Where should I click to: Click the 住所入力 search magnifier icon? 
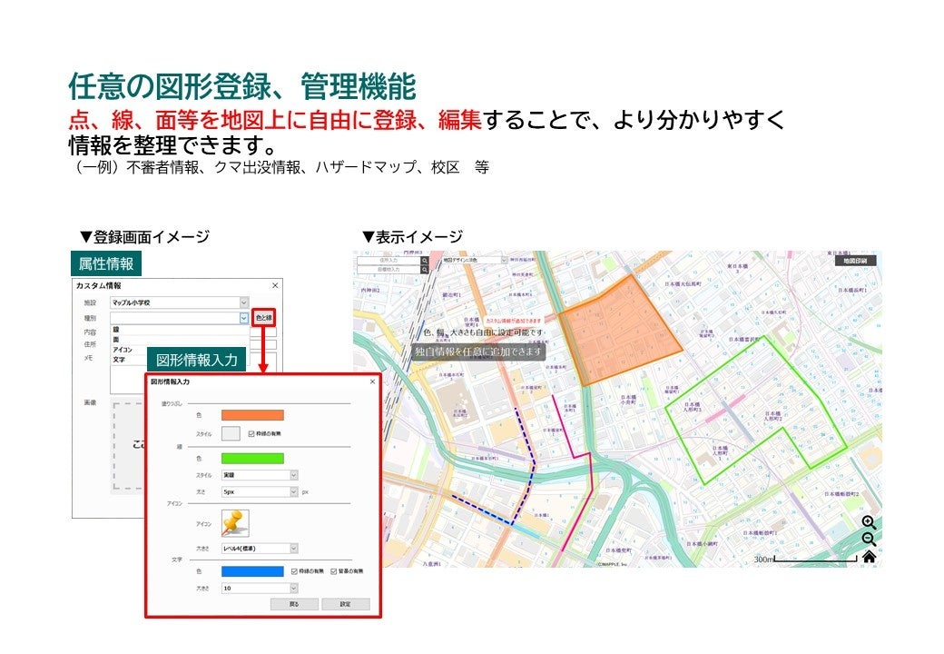[x=425, y=261]
